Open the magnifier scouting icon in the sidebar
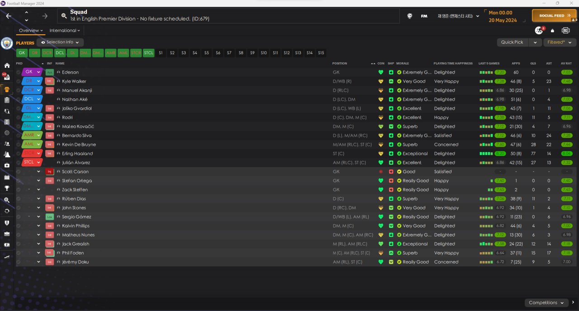 (7, 200)
